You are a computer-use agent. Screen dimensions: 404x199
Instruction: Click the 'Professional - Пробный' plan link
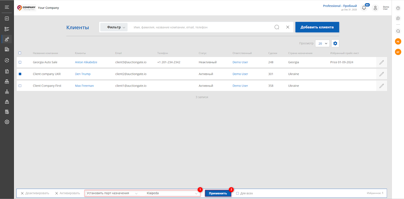(340, 6)
